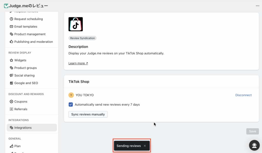Go to Product management page
Image resolution: width=262 pixels, height=153 pixels.
pyautogui.click(x=30, y=34)
